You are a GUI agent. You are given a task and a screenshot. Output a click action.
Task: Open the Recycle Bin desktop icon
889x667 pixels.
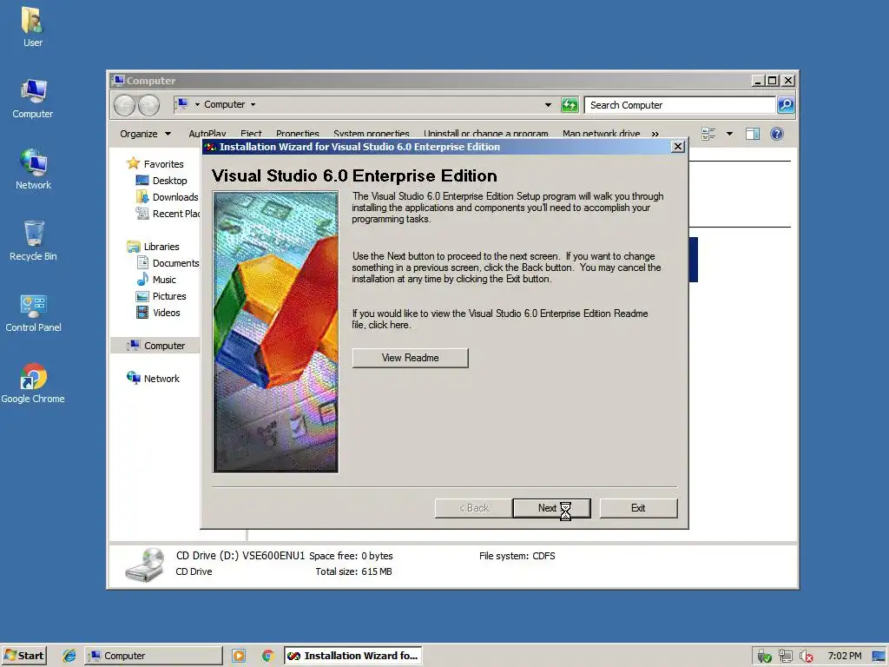tap(33, 241)
